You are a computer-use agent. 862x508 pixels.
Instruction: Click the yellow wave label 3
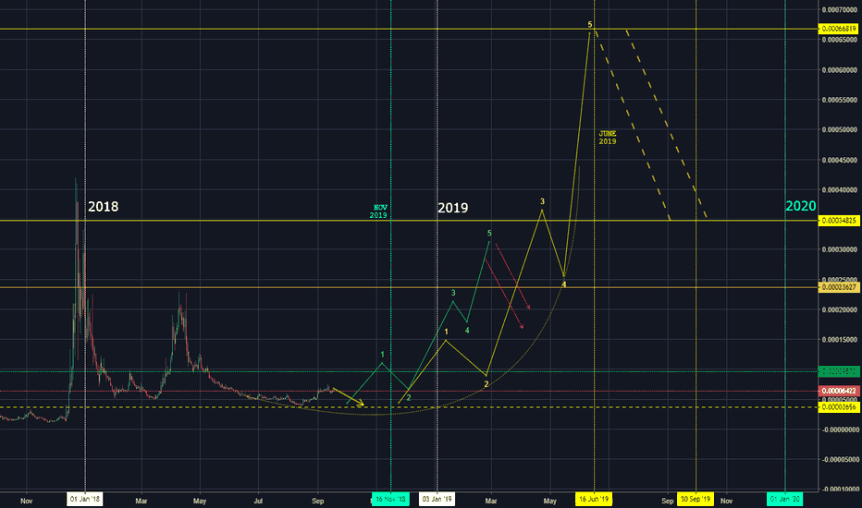(x=542, y=201)
